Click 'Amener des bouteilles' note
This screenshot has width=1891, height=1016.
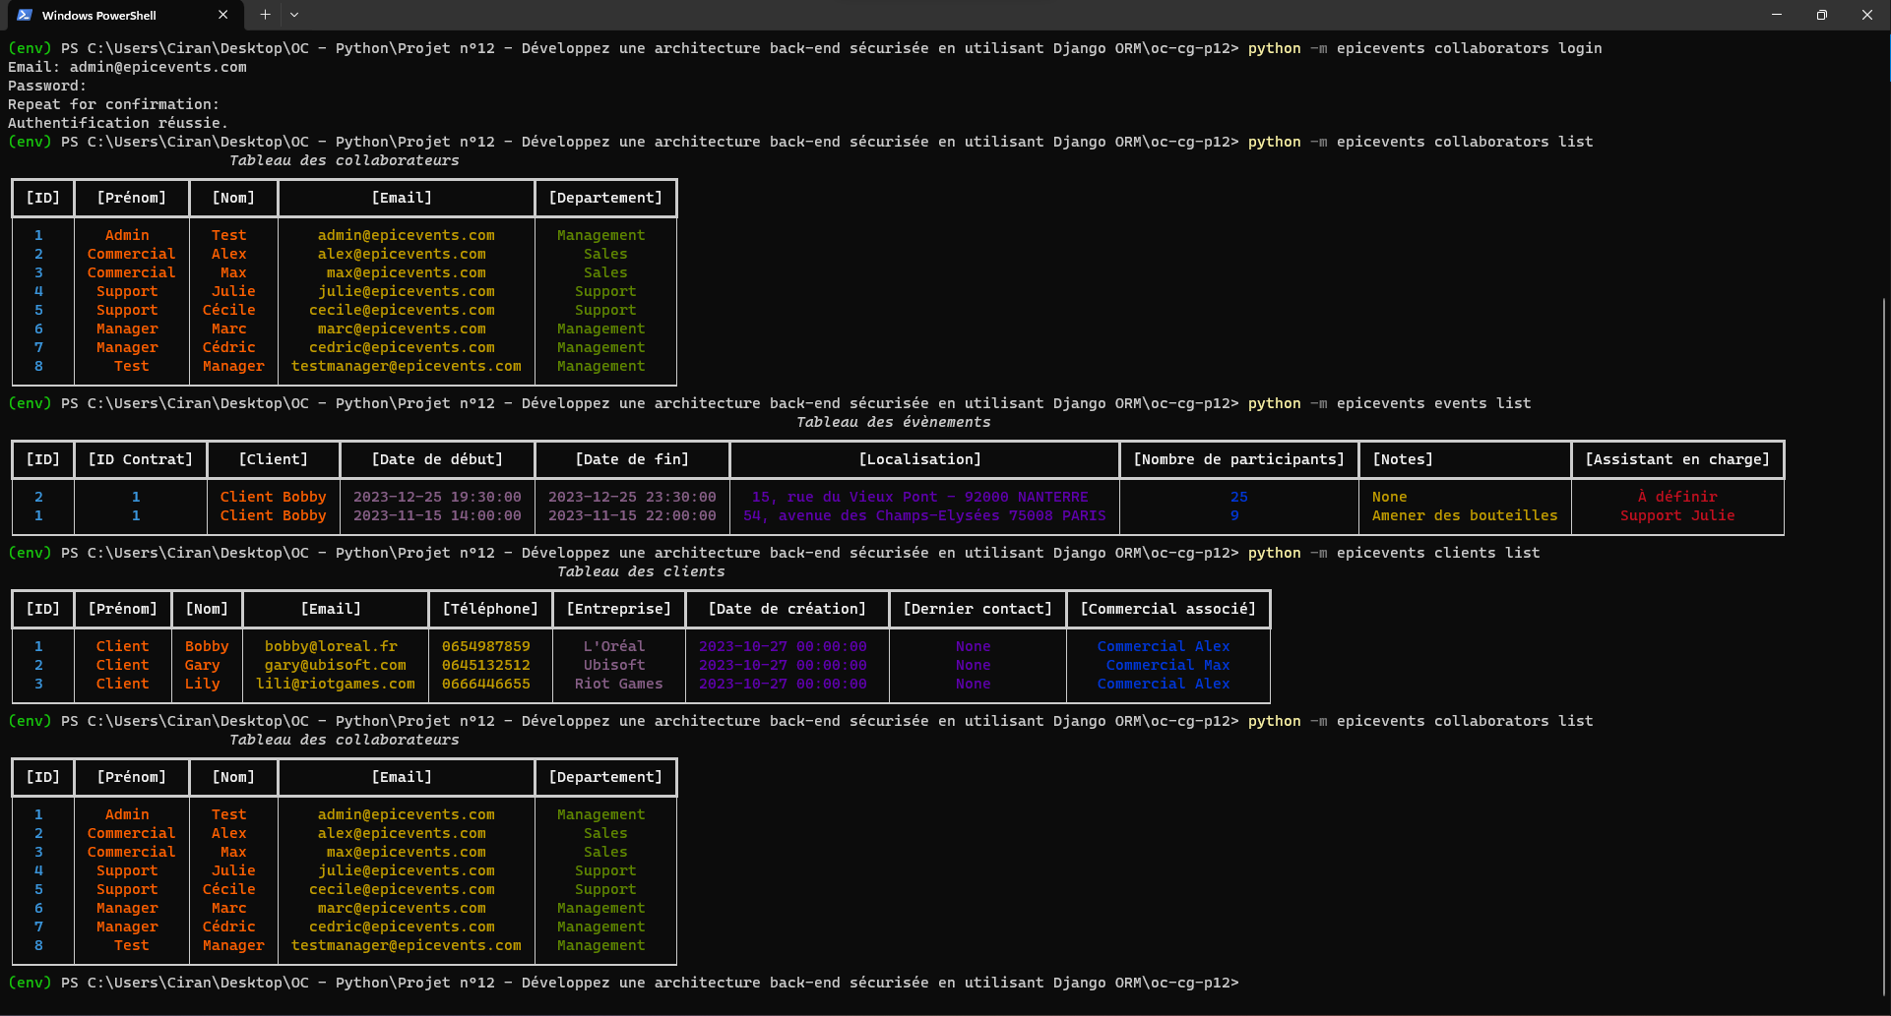pos(1465,515)
